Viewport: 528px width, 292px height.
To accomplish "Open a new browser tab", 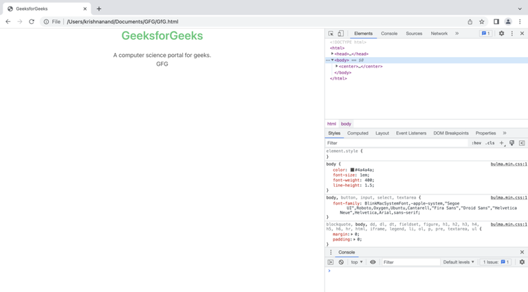I will [99, 9].
